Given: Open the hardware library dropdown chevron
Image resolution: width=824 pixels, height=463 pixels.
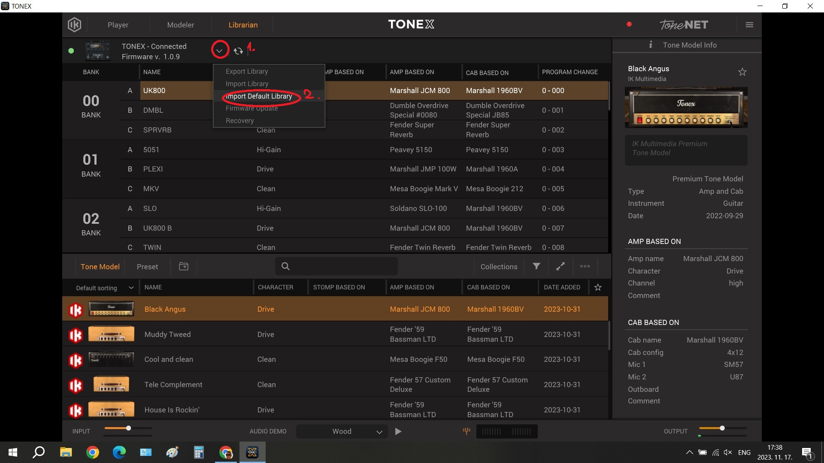Looking at the screenshot, I should pyautogui.click(x=219, y=51).
